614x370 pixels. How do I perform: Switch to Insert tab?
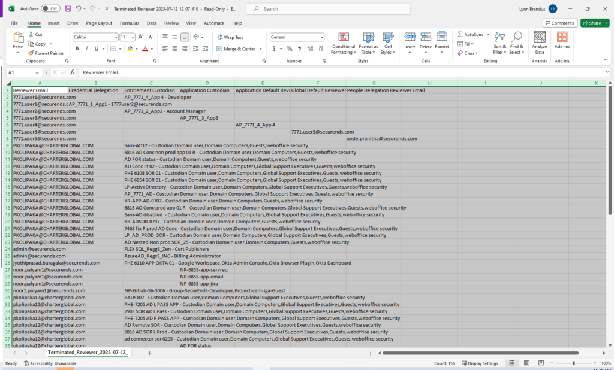click(x=53, y=23)
